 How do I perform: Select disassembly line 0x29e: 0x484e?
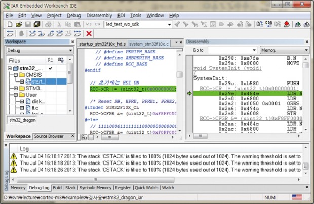tap(248, 93)
